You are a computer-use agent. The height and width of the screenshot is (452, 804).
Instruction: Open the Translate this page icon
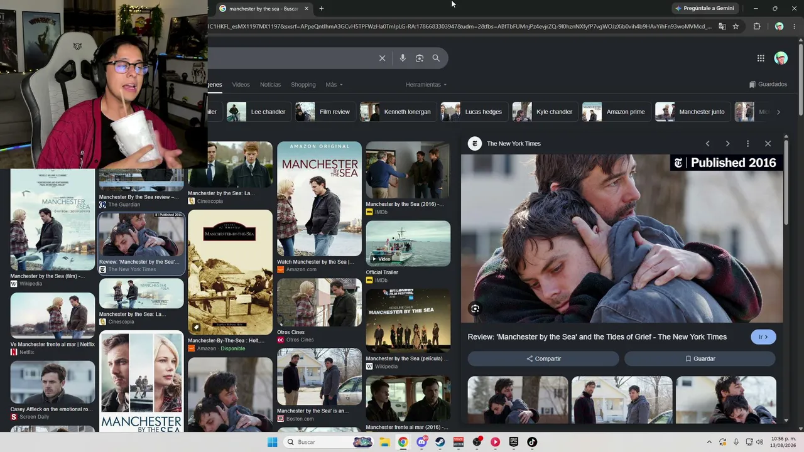(722, 26)
